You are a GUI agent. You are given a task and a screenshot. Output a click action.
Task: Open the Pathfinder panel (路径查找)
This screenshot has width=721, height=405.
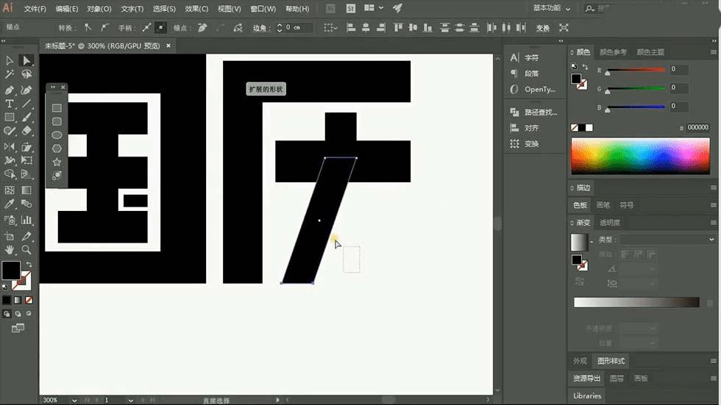coord(533,112)
